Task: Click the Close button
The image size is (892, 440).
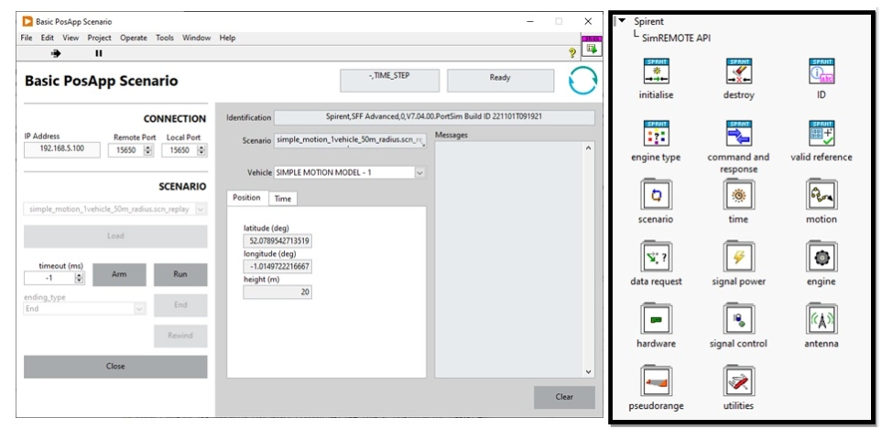Action: (x=115, y=367)
